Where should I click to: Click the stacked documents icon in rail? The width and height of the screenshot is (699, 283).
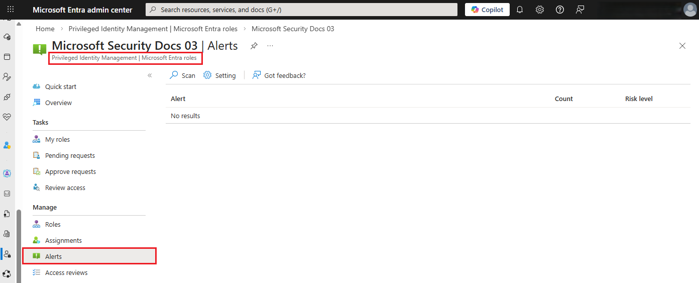click(x=7, y=234)
